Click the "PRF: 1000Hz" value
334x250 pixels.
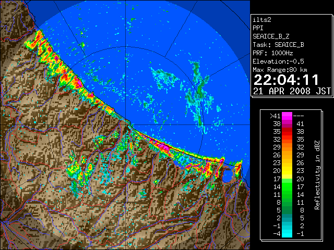coord(273,53)
